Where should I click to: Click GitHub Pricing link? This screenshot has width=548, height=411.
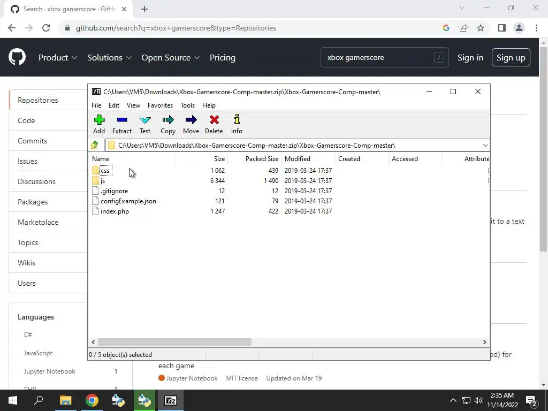tap(223, 58)
